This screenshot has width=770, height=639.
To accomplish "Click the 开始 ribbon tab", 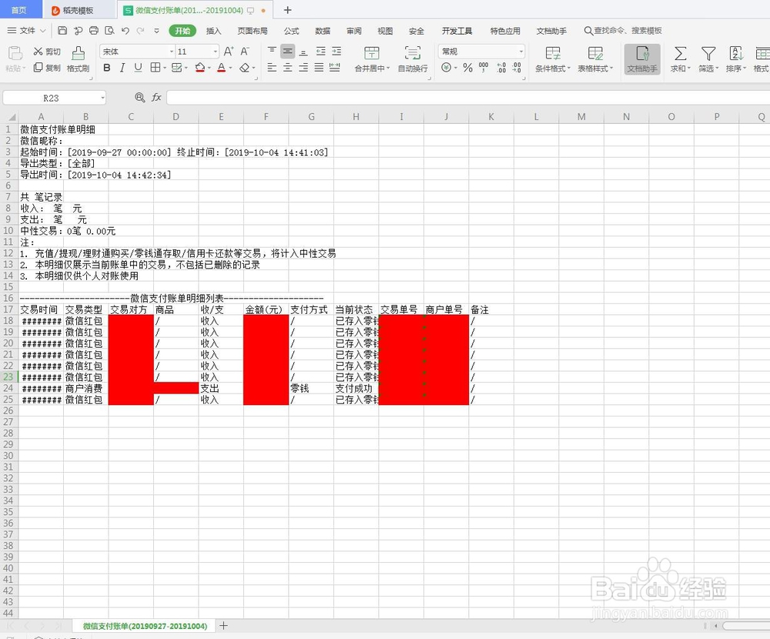I will click(x=182, y=31).
